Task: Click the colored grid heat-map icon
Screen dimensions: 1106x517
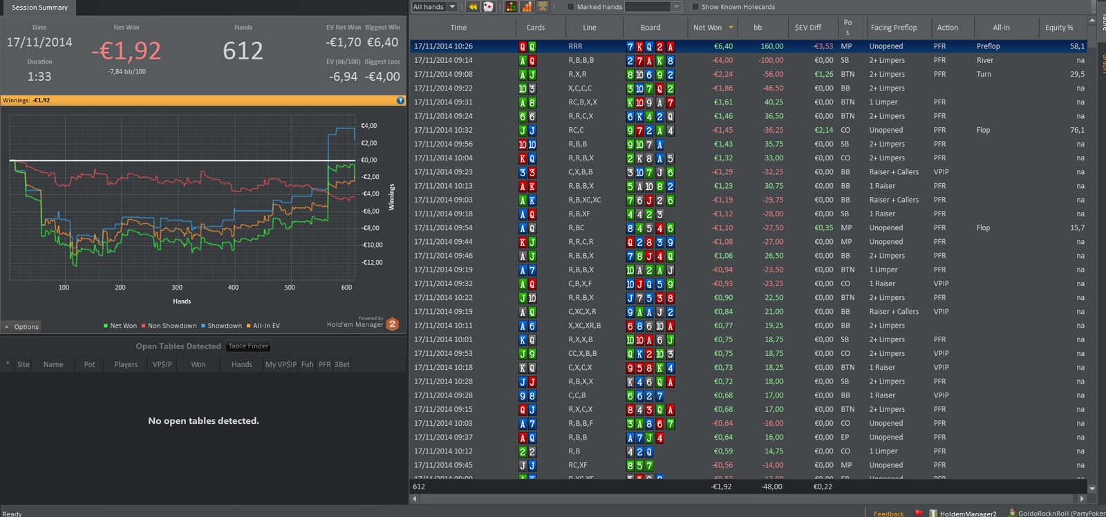Action: (x=511, y=7)
